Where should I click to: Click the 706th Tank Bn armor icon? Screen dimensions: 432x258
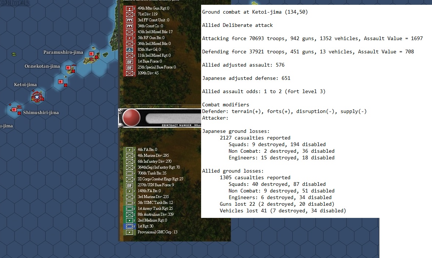(129, 174)
